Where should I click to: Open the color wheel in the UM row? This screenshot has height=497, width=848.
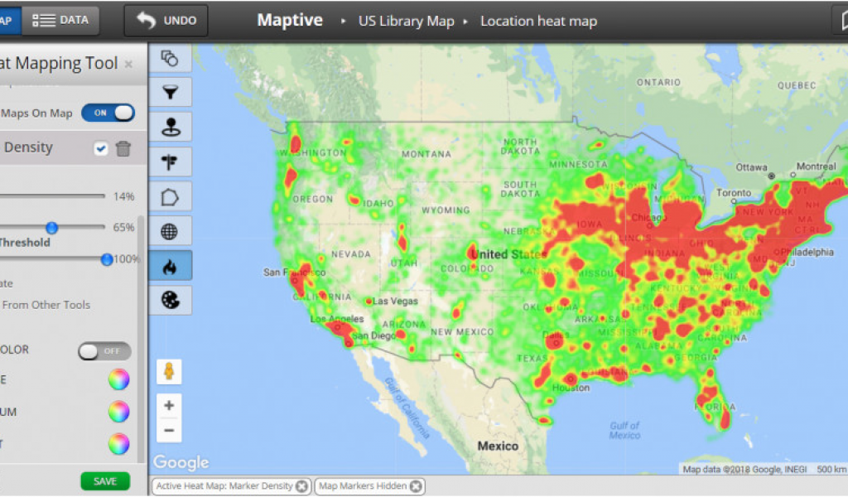(119, 412)
